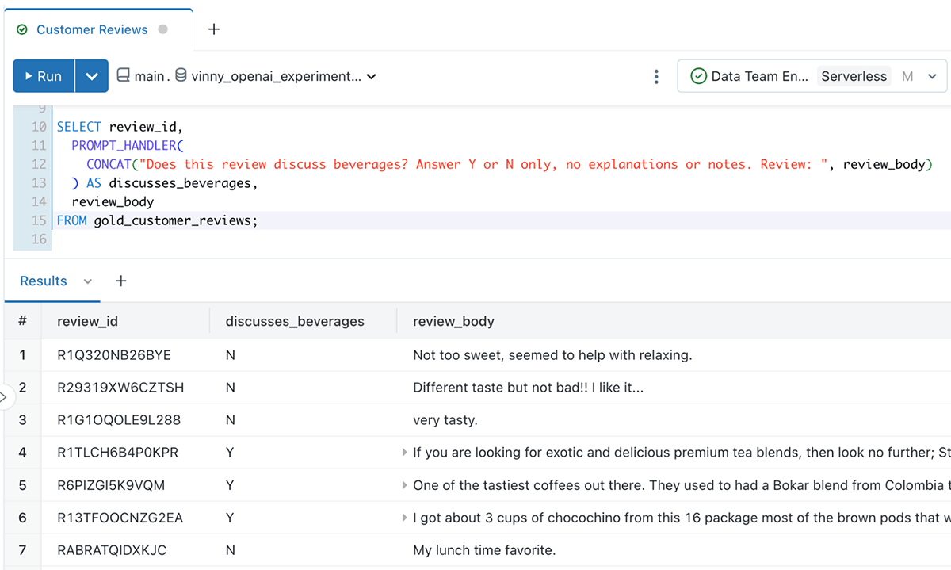The height and width of the screenshot is (570, 951).
Task: Expand row 5 coffee review text
Action: pyautogui.click(x=404, y=485)
